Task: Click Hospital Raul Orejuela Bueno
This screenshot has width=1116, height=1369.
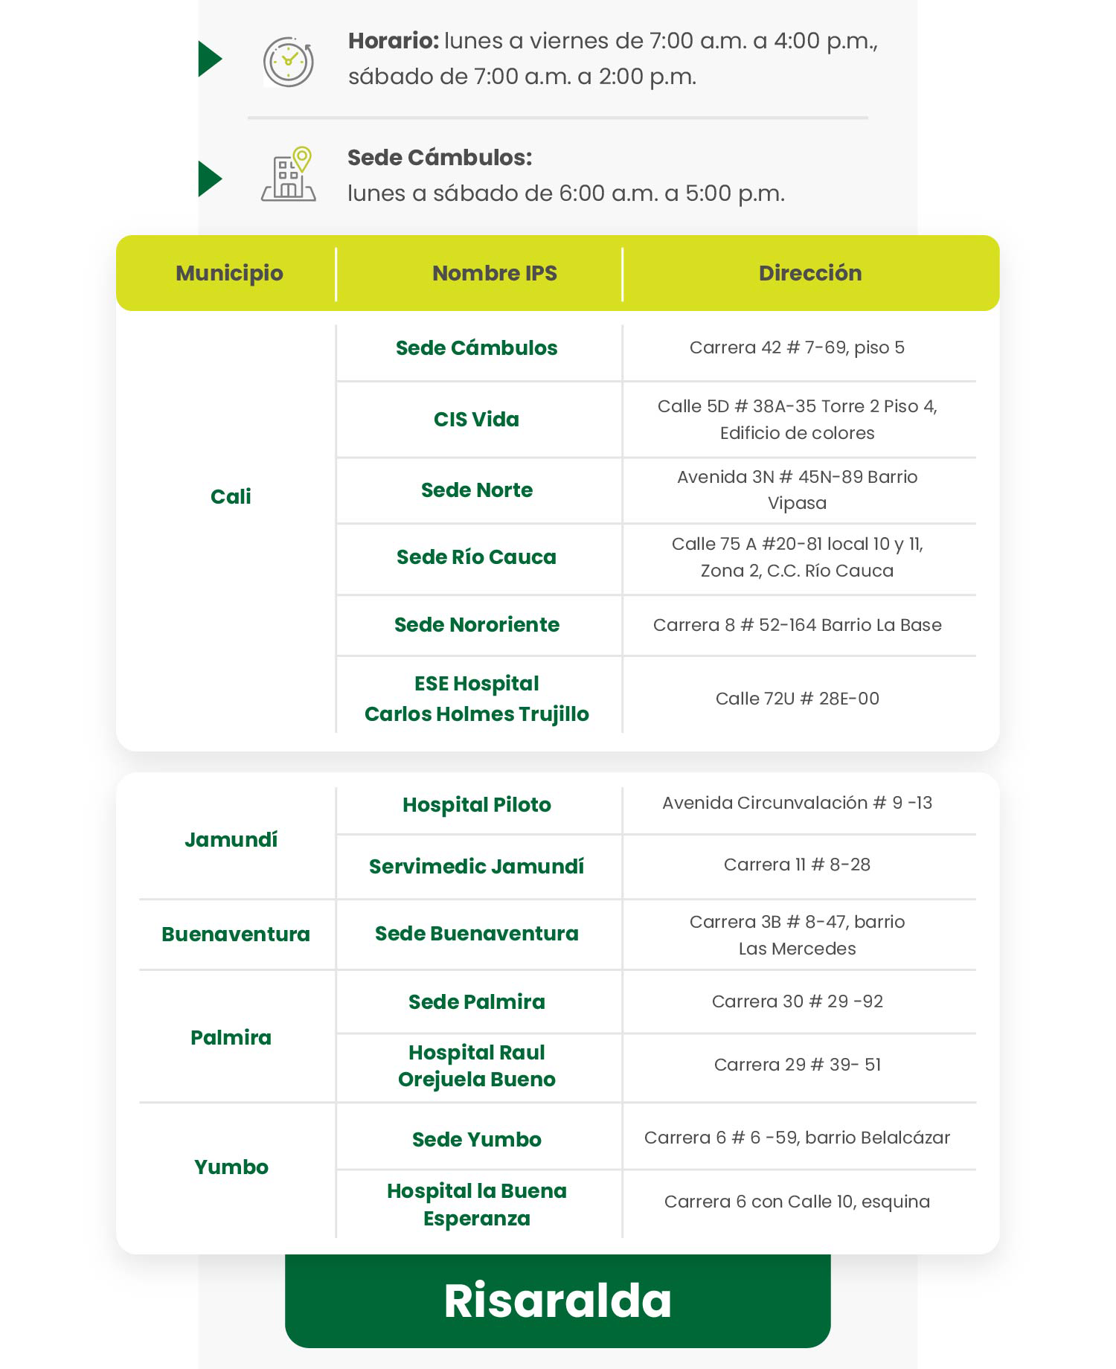Action: pyautogui.click(x=476, y=1065)
